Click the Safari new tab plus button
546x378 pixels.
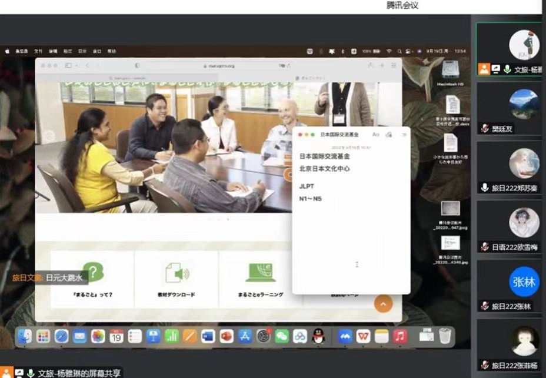(382, 66)
